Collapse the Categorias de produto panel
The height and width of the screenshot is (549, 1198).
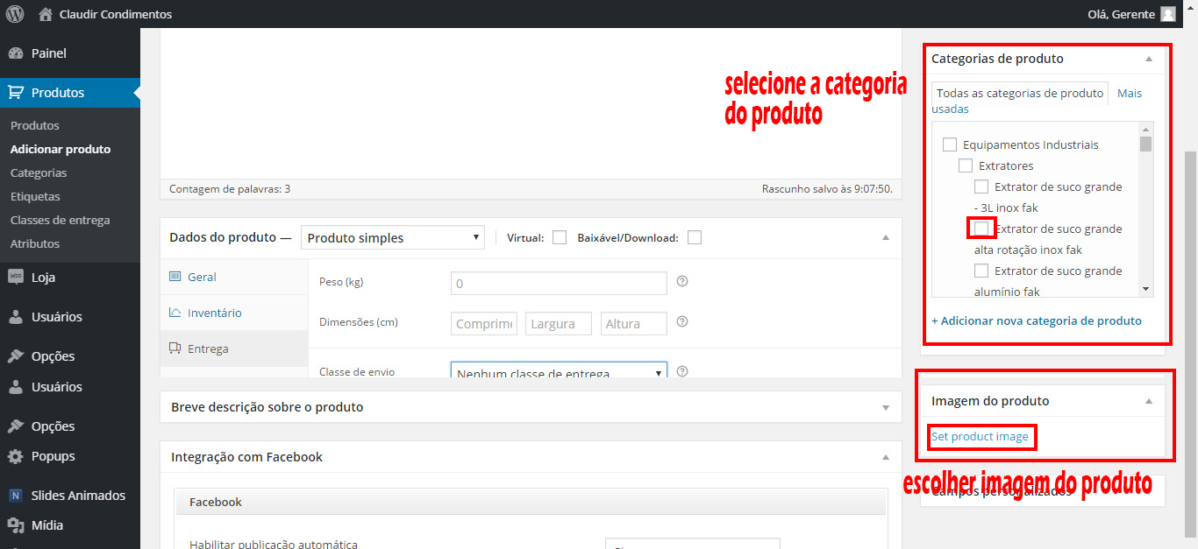pyautogui.click(x=1149, y=59)
